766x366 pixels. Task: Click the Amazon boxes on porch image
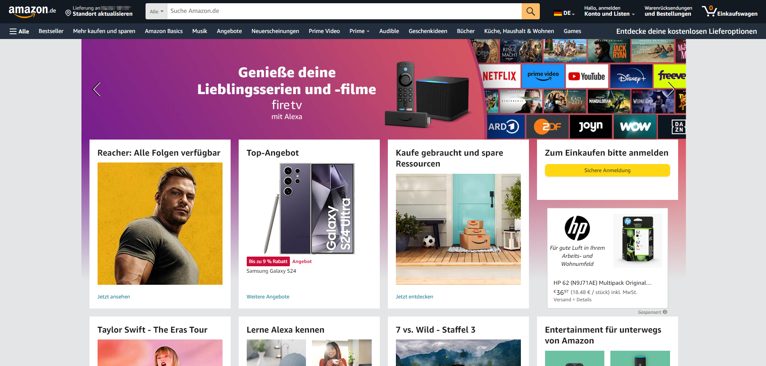(458, 229)
